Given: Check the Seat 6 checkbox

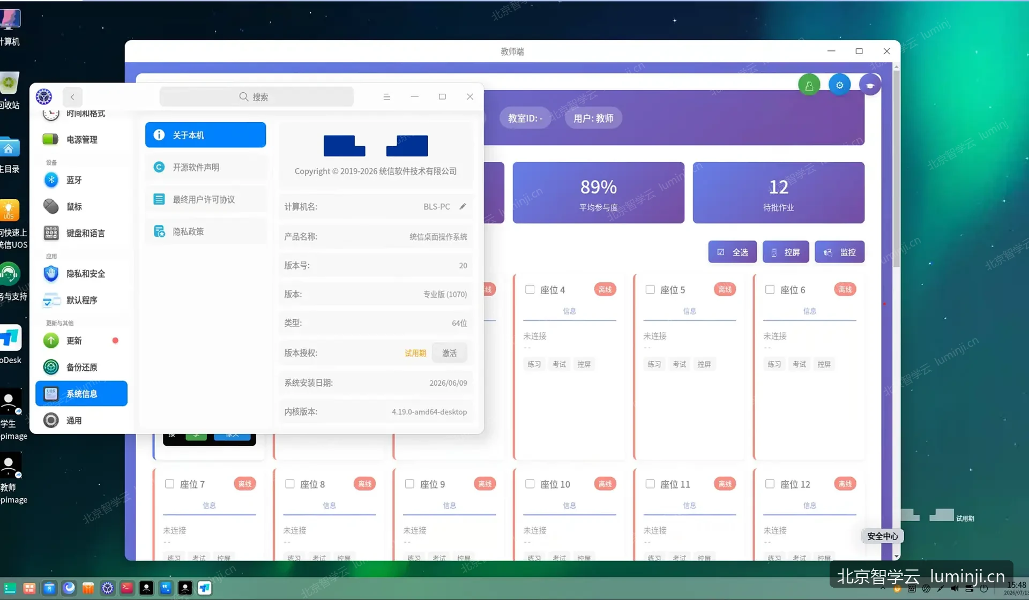Looking at the screenshot, I should pos(770,289).
